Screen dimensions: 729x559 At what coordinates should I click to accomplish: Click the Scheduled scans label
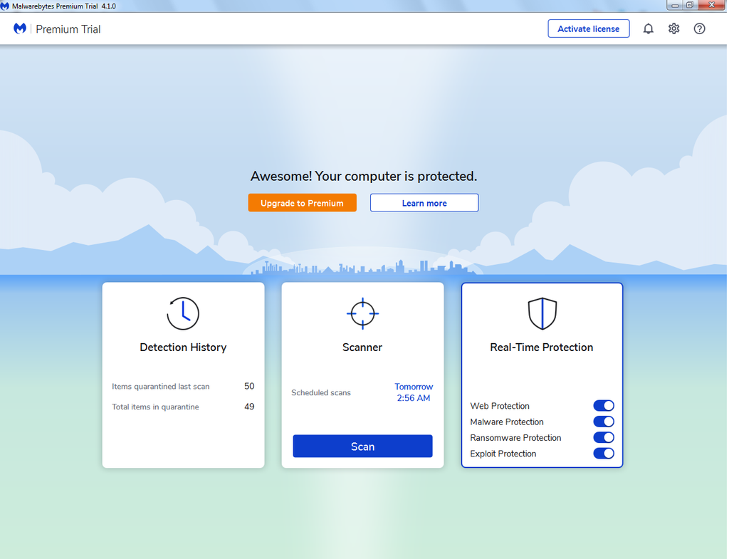[x=321, y=392]
